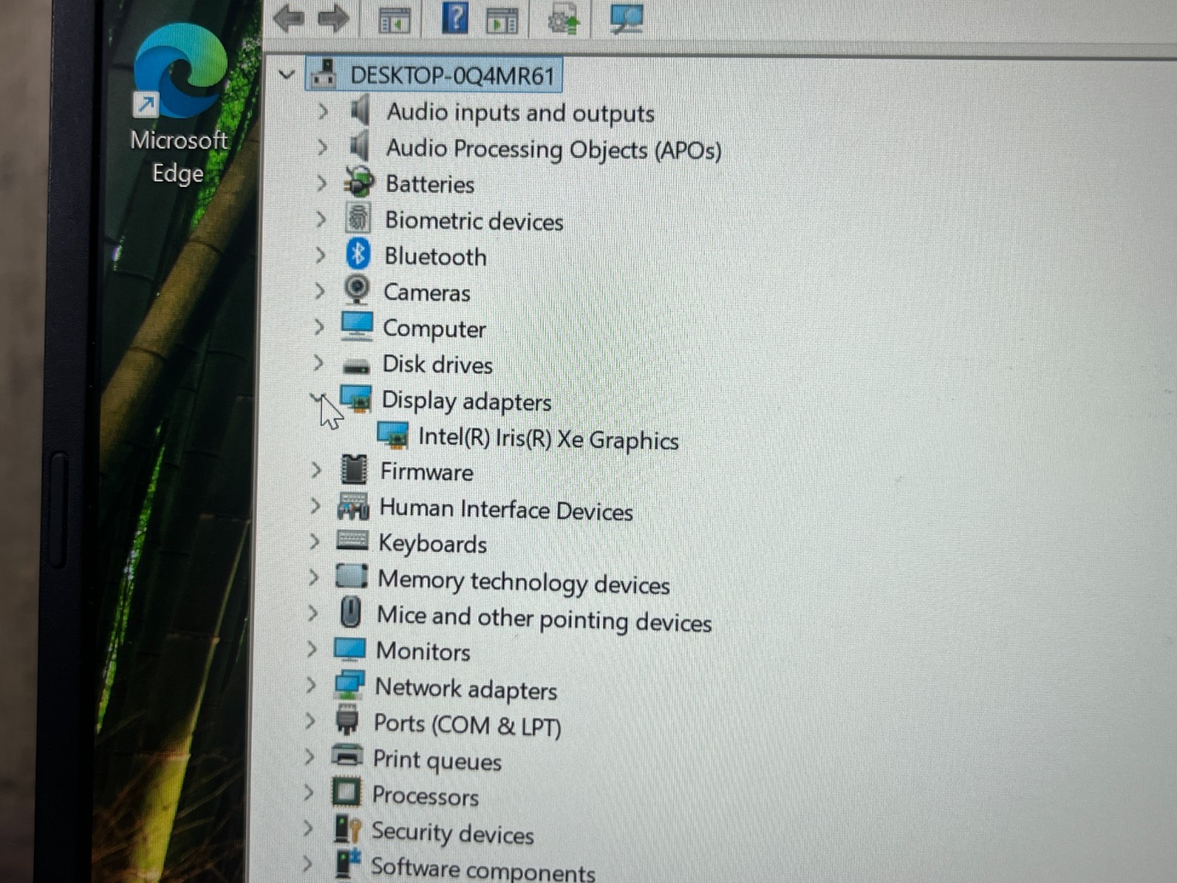This screenshot has height=883, width=1177.
Task: Expand the Firmware category
Action: tap(316, 469)
